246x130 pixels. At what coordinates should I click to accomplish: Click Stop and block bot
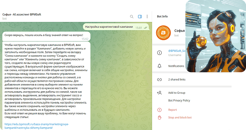click(180, 118)
